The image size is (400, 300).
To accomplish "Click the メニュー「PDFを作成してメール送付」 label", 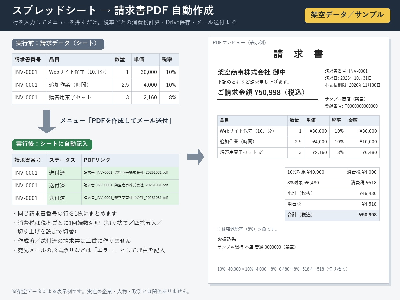I will coord(116,121).
